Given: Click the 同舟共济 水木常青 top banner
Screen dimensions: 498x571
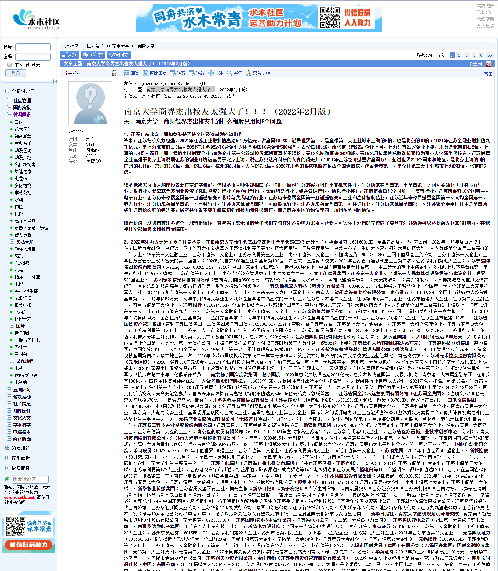Looking at the screenshot, I should (x=259, y=18).
